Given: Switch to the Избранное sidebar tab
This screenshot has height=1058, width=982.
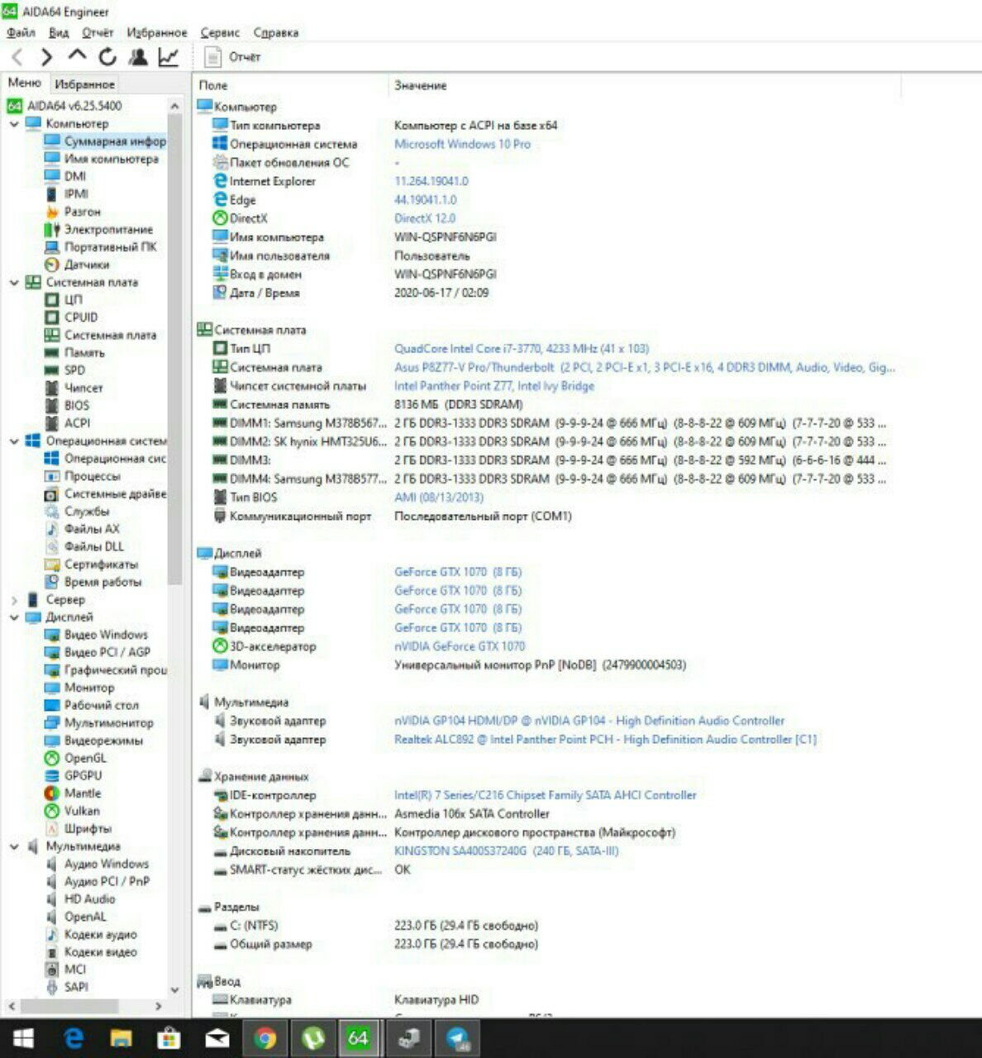Looking at the screenshot, I should click(84, 84).
